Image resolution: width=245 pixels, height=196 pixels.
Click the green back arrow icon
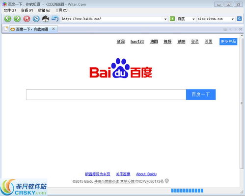coord(7,19)
